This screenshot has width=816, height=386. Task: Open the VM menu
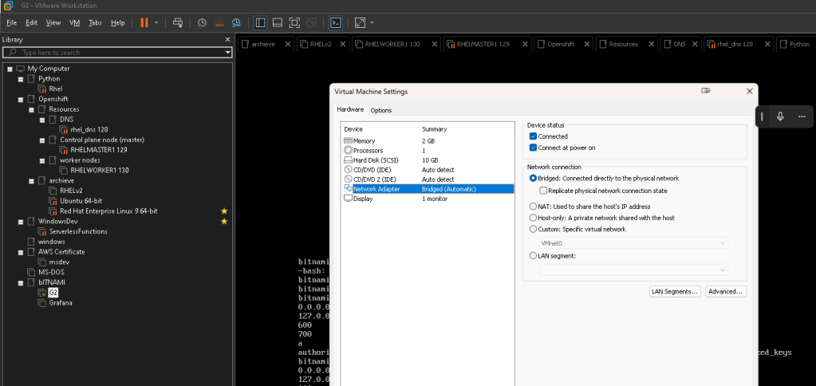[74, 23]
